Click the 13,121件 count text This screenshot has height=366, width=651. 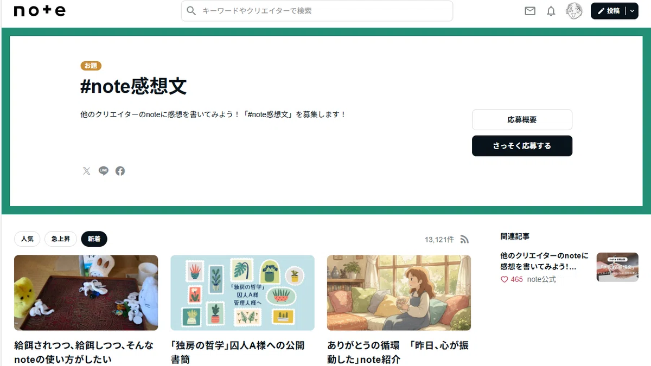click(439, 239)
